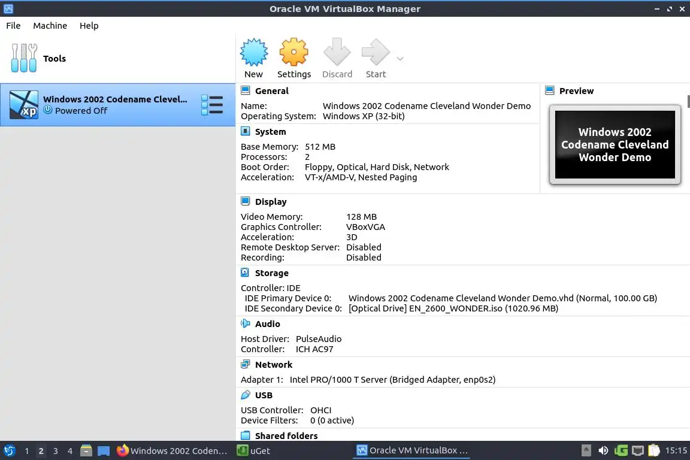Click the Audio section icon
The height and width of the screenshot is (460, 690).
coord(246,323)
